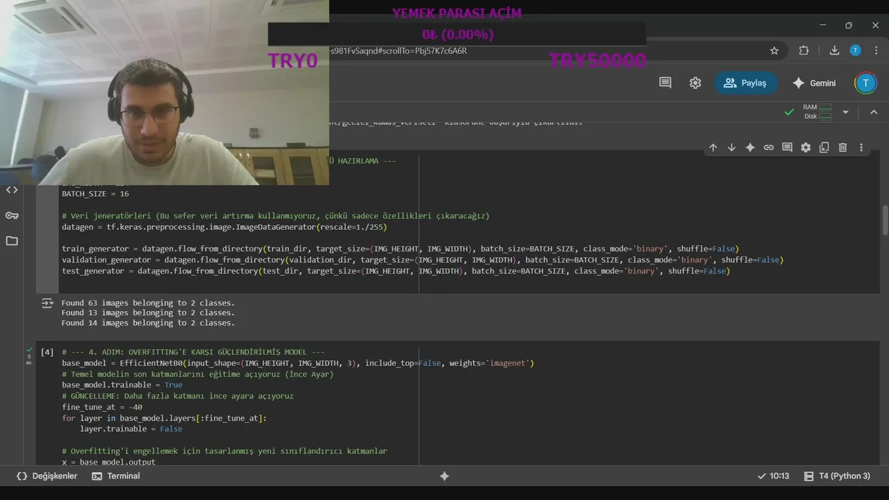Open the code snippets panel in sidebar
The image size is (889, 500).
(12, 190)
